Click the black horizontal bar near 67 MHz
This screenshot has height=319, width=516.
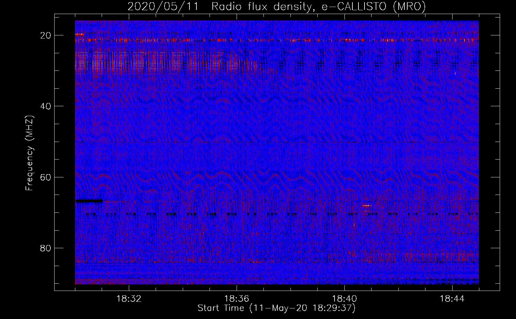[89, 201]
